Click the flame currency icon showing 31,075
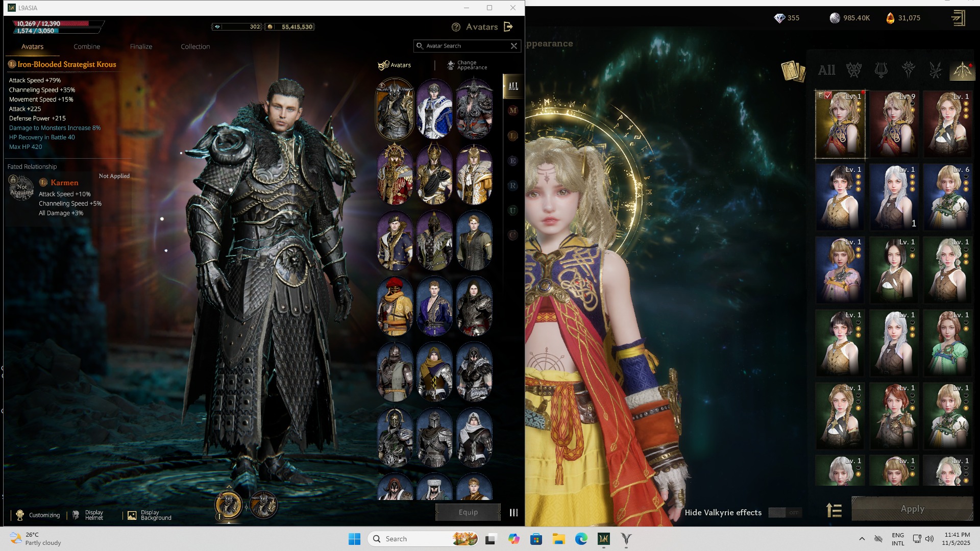Image resolution: width=980 pixels, height=551 pixels. [890, 18]
